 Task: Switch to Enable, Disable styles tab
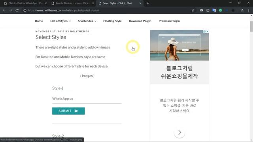73,3
